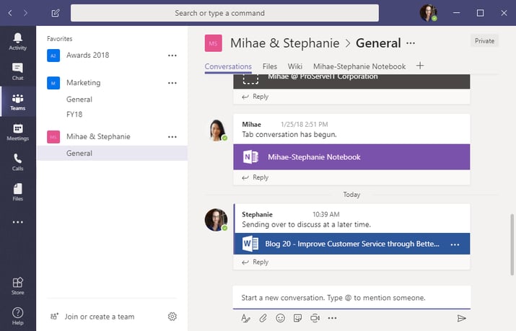
Task: Click Mihae & Stephanie in the header breadcrumb
Action: [x=284, y=43]
